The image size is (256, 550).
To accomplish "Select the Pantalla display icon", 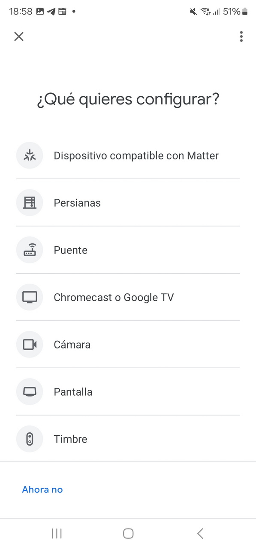I will tap(30, 392).
